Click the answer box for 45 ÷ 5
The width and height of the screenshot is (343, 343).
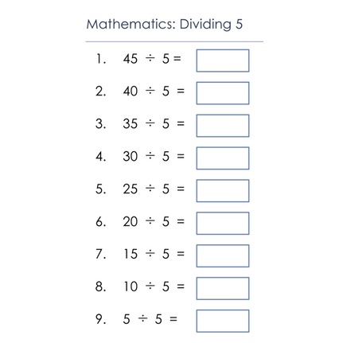(x=223, y=60)
